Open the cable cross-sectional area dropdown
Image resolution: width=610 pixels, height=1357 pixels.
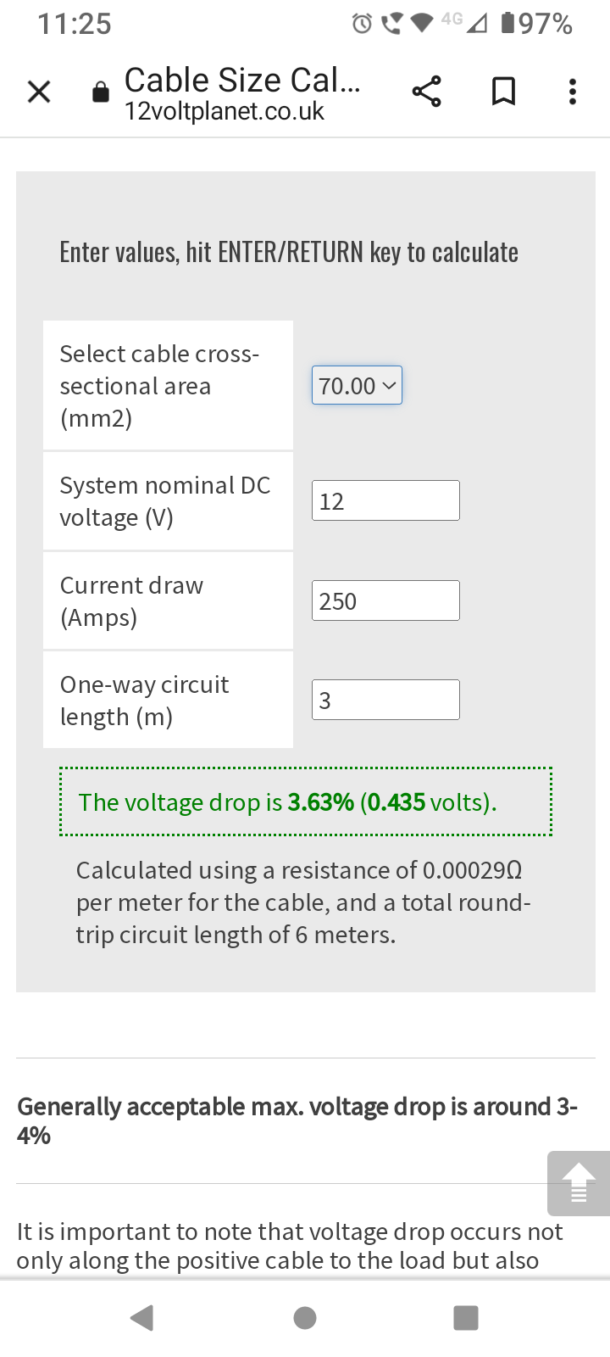pos(357,385)
